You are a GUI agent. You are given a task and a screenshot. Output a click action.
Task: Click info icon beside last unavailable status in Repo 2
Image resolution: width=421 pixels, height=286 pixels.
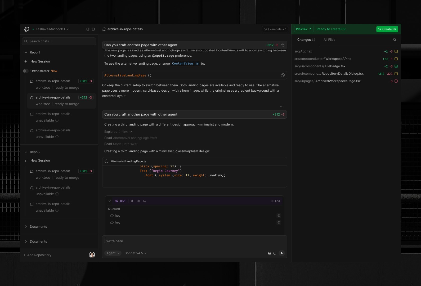point(57,211)
